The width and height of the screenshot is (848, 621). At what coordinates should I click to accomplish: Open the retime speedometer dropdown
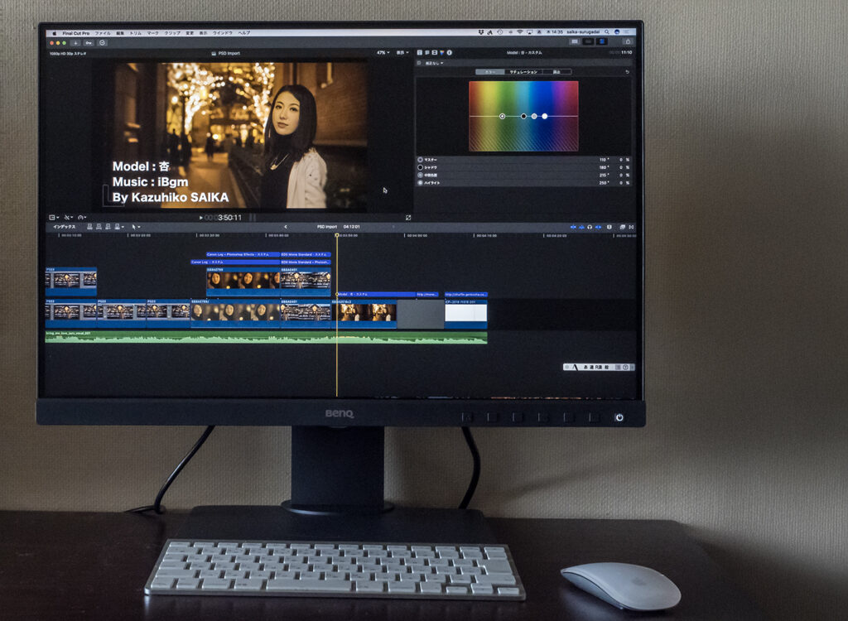pos(82,218)
